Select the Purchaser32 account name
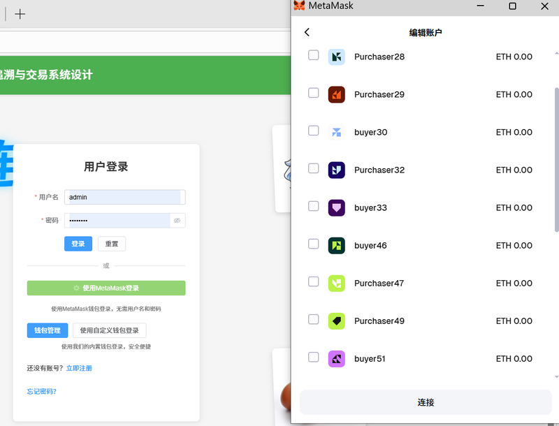Viewport: 559px width, 426px height. click(379, 170)
